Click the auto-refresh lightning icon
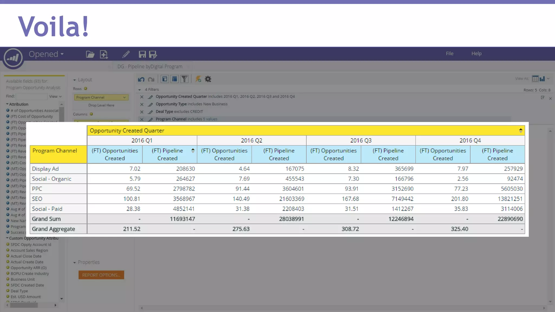This screenshot has height=312, width=555. pos(198,79)
